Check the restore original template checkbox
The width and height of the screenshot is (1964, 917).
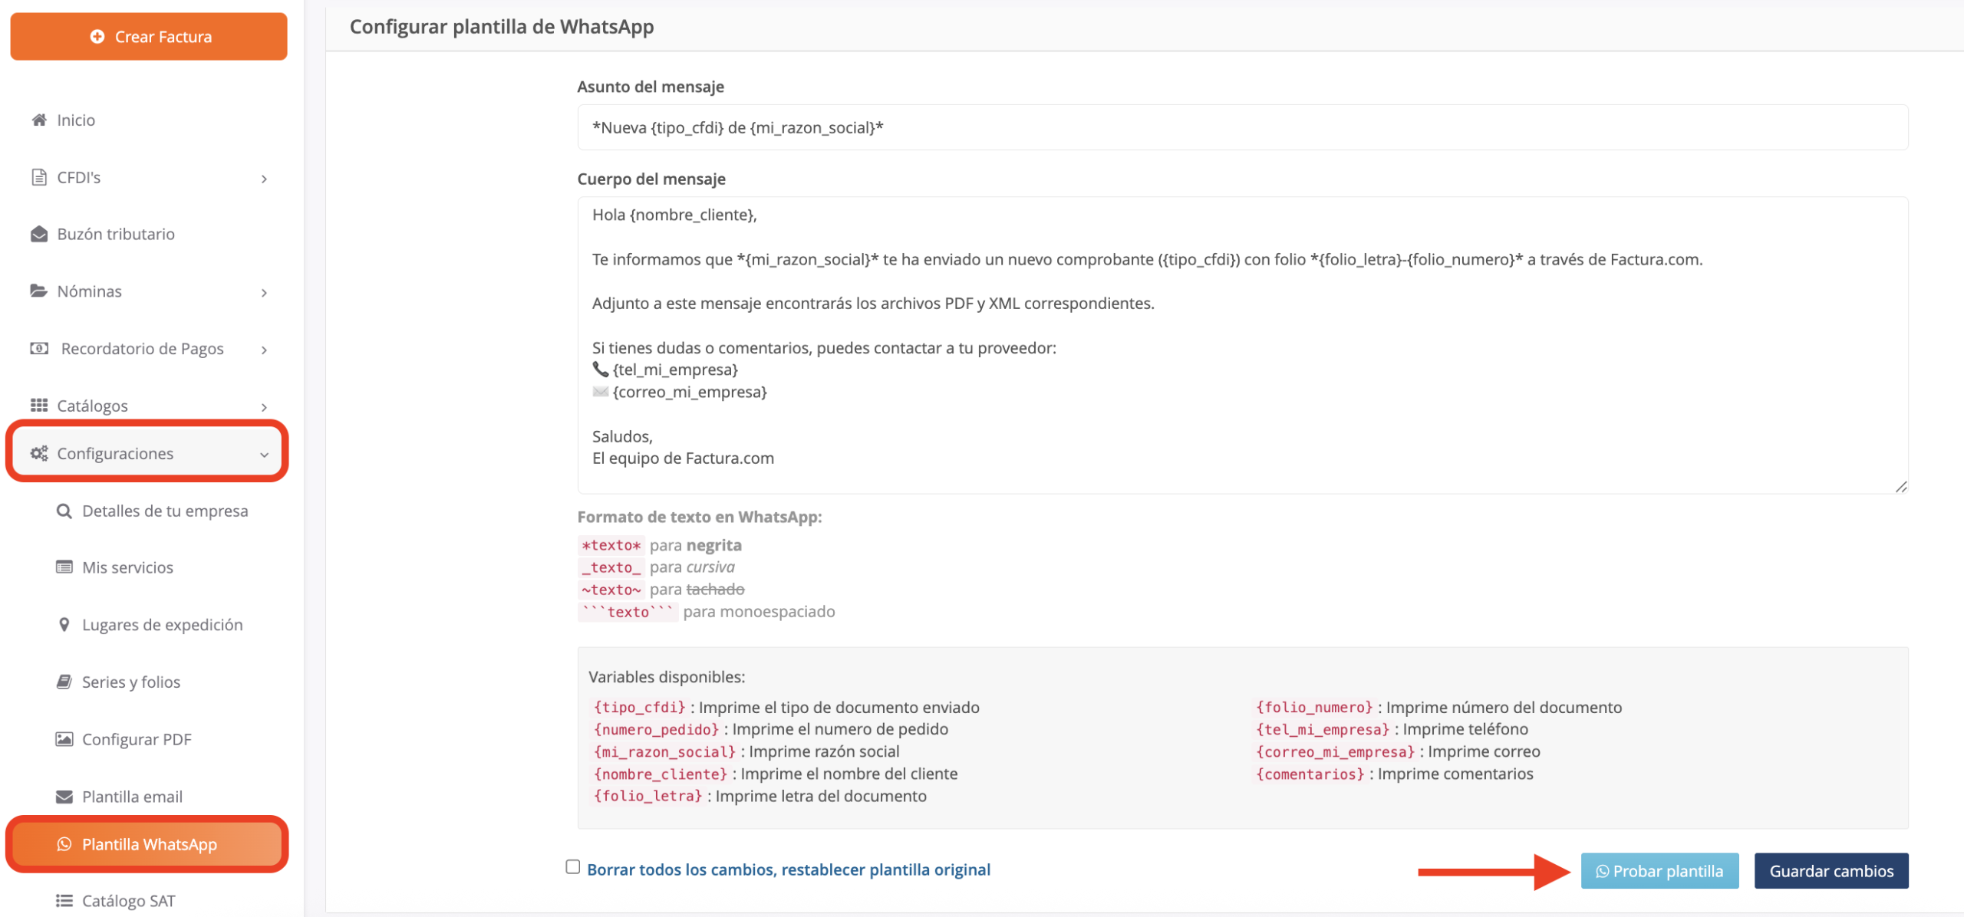tap(573, 867)
